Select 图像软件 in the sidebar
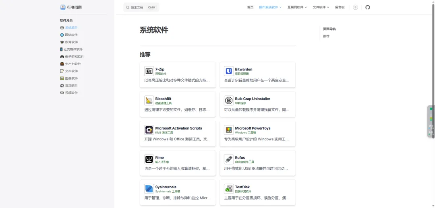 pyautogui.click(x=71, y=78)
